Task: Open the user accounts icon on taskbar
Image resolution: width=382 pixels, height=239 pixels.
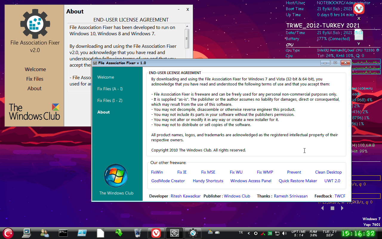Action: pos(45,233)
